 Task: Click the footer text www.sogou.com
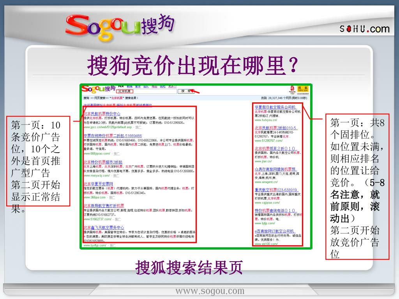210,290
